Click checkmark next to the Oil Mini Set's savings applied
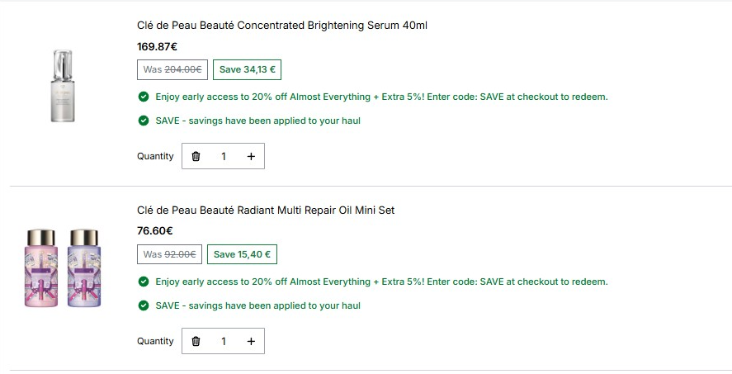Viewport: 732px width, 374px height. [144, 305]
